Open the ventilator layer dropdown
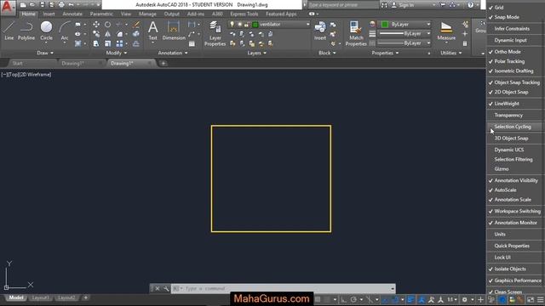The width and height of the screenshot is (545, 306). (269, 25)
